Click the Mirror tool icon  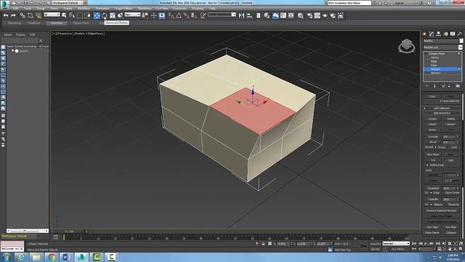[241, 15]
